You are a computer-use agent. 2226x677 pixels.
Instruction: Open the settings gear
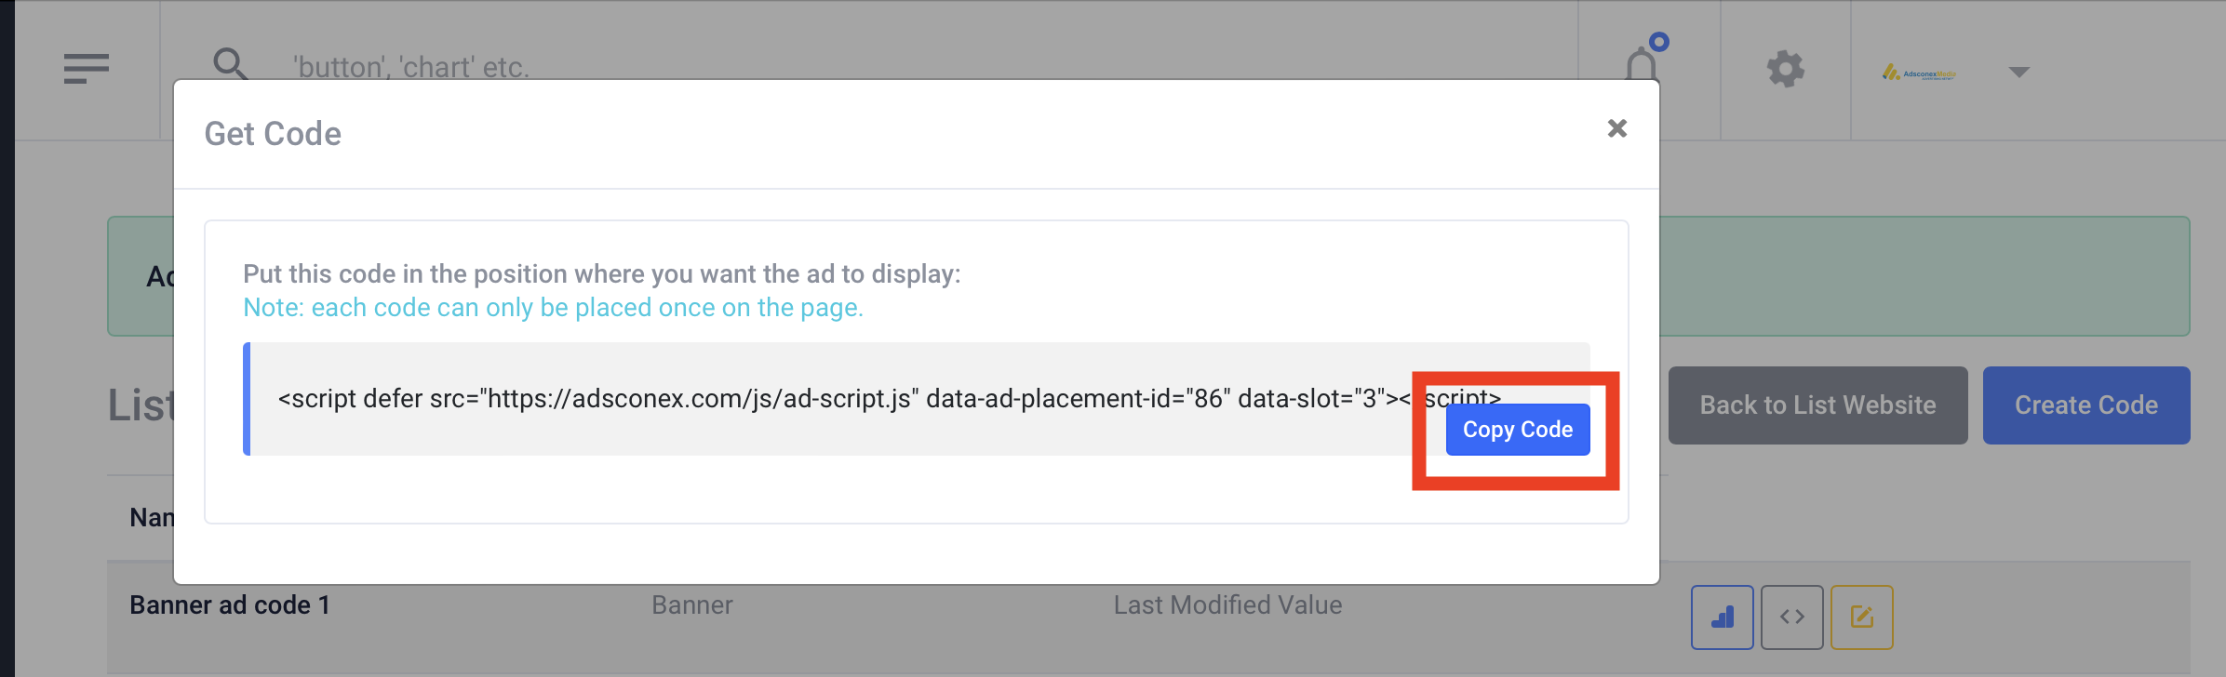(x=1785, y=69)
